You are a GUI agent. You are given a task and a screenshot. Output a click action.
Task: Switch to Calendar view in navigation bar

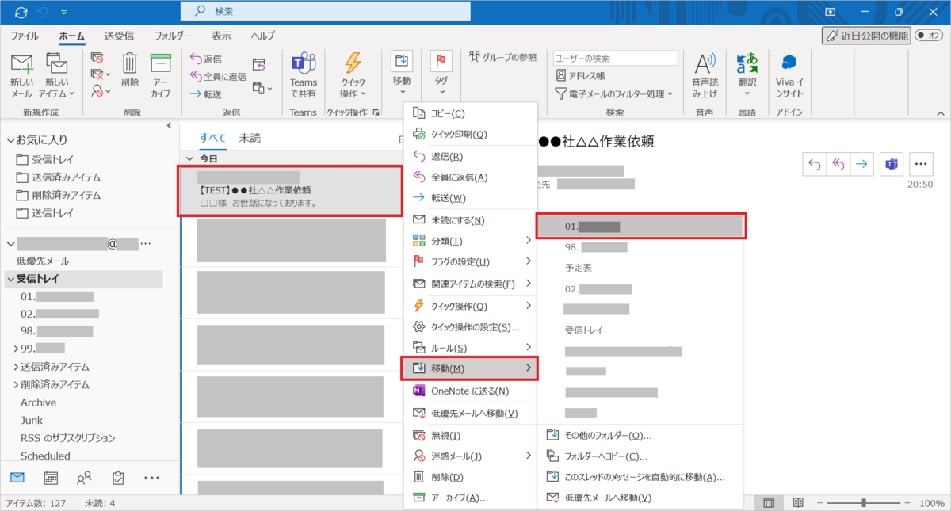coord(51,478)
